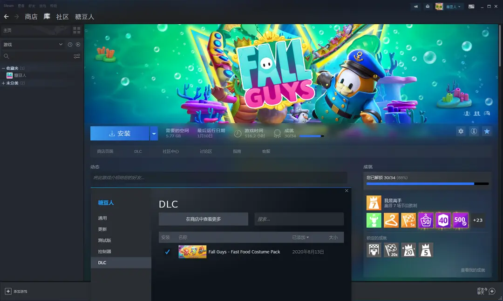Click the purple 40 achievement icon
Screen dimensions: 503x301
click(443, 220)
